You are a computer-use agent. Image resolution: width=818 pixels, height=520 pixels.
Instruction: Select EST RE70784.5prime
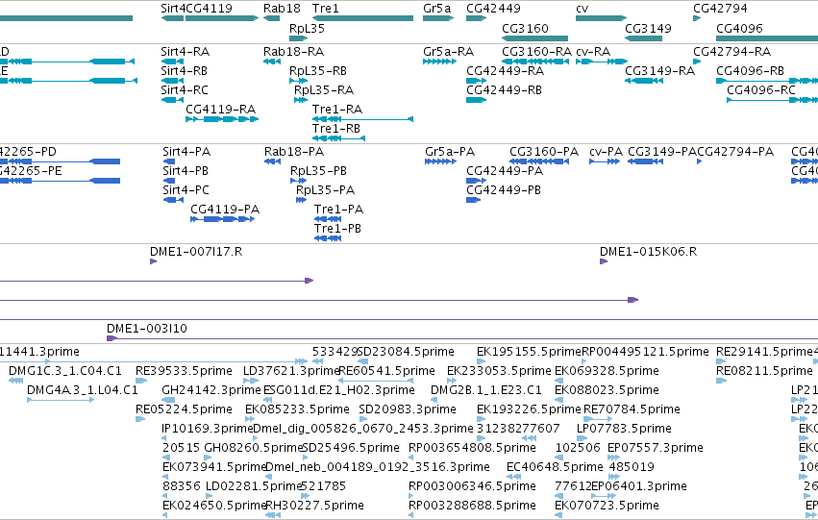point(598,419)
